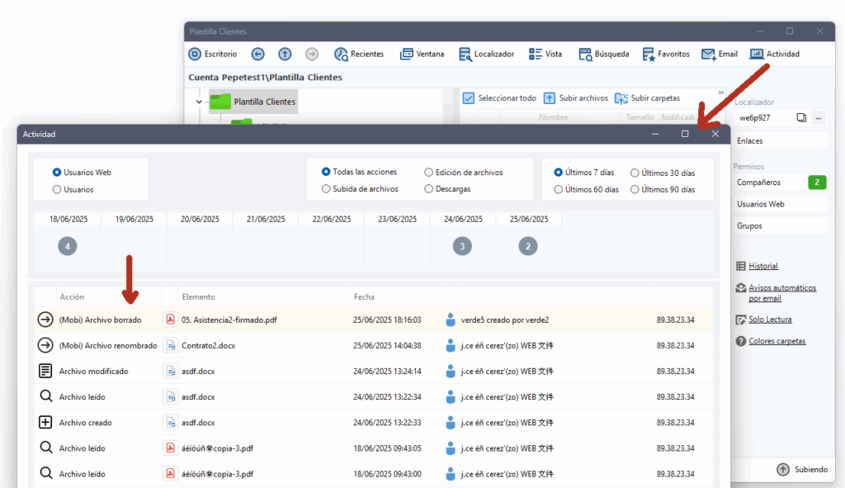Select Subida de archivos radio option
Screen dimensions: 845x488
pos(326,189)
